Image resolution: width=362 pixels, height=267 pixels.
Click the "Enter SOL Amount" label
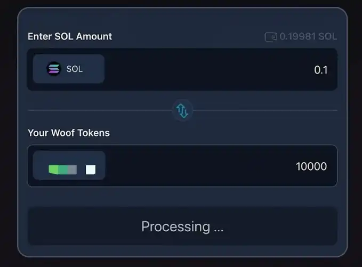coord(70,36)
